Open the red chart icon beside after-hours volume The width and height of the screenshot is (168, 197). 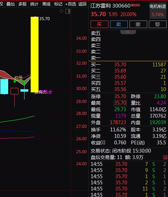[165, 157]
